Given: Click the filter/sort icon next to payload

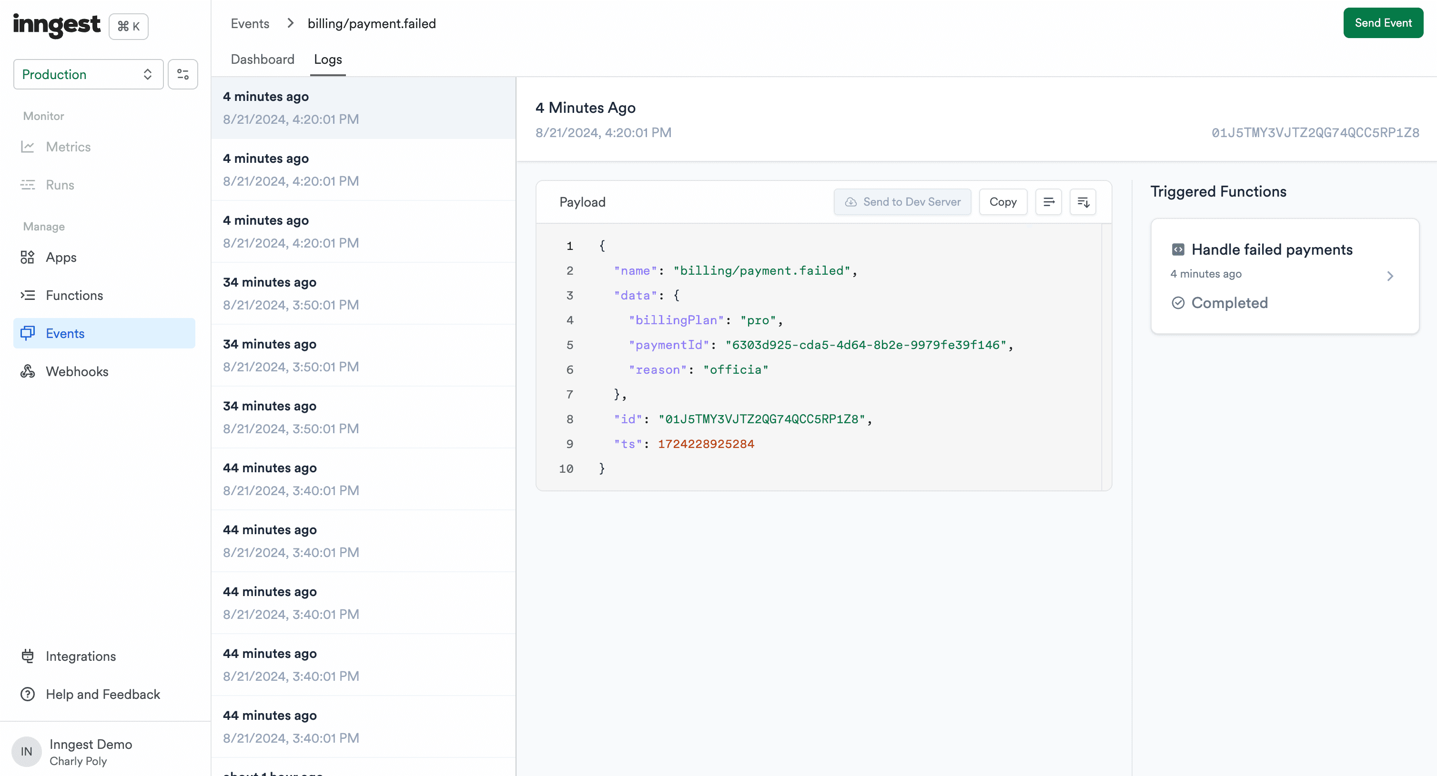Looking at the screenshot, I should tap(1083, 202).
